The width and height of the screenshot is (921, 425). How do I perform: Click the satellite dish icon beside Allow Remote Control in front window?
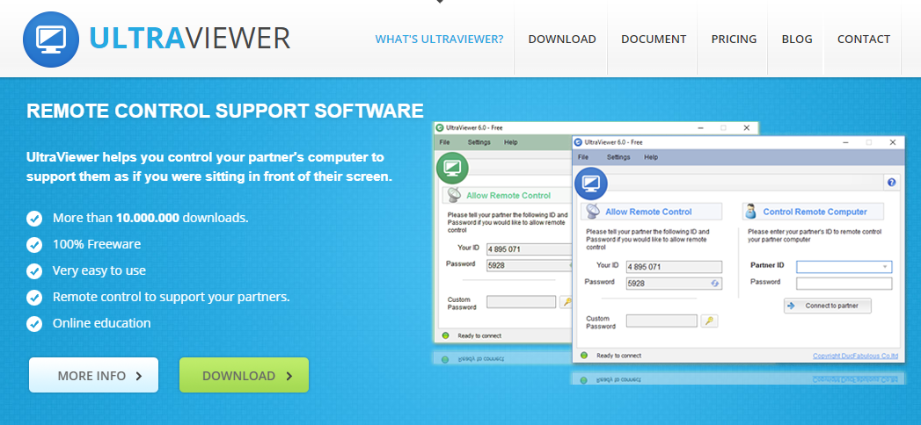tap(593, 212)
